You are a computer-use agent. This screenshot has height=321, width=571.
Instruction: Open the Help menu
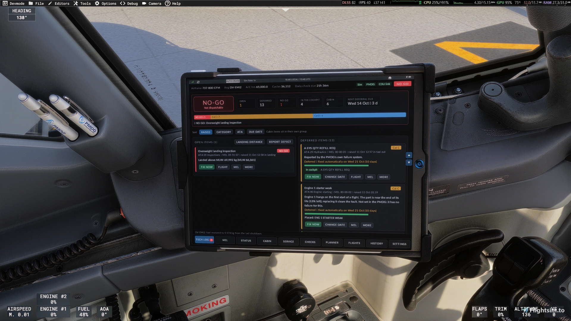pos(173,3)
